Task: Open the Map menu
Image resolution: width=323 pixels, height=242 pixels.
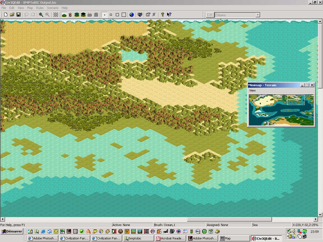Action: (30, 8)
